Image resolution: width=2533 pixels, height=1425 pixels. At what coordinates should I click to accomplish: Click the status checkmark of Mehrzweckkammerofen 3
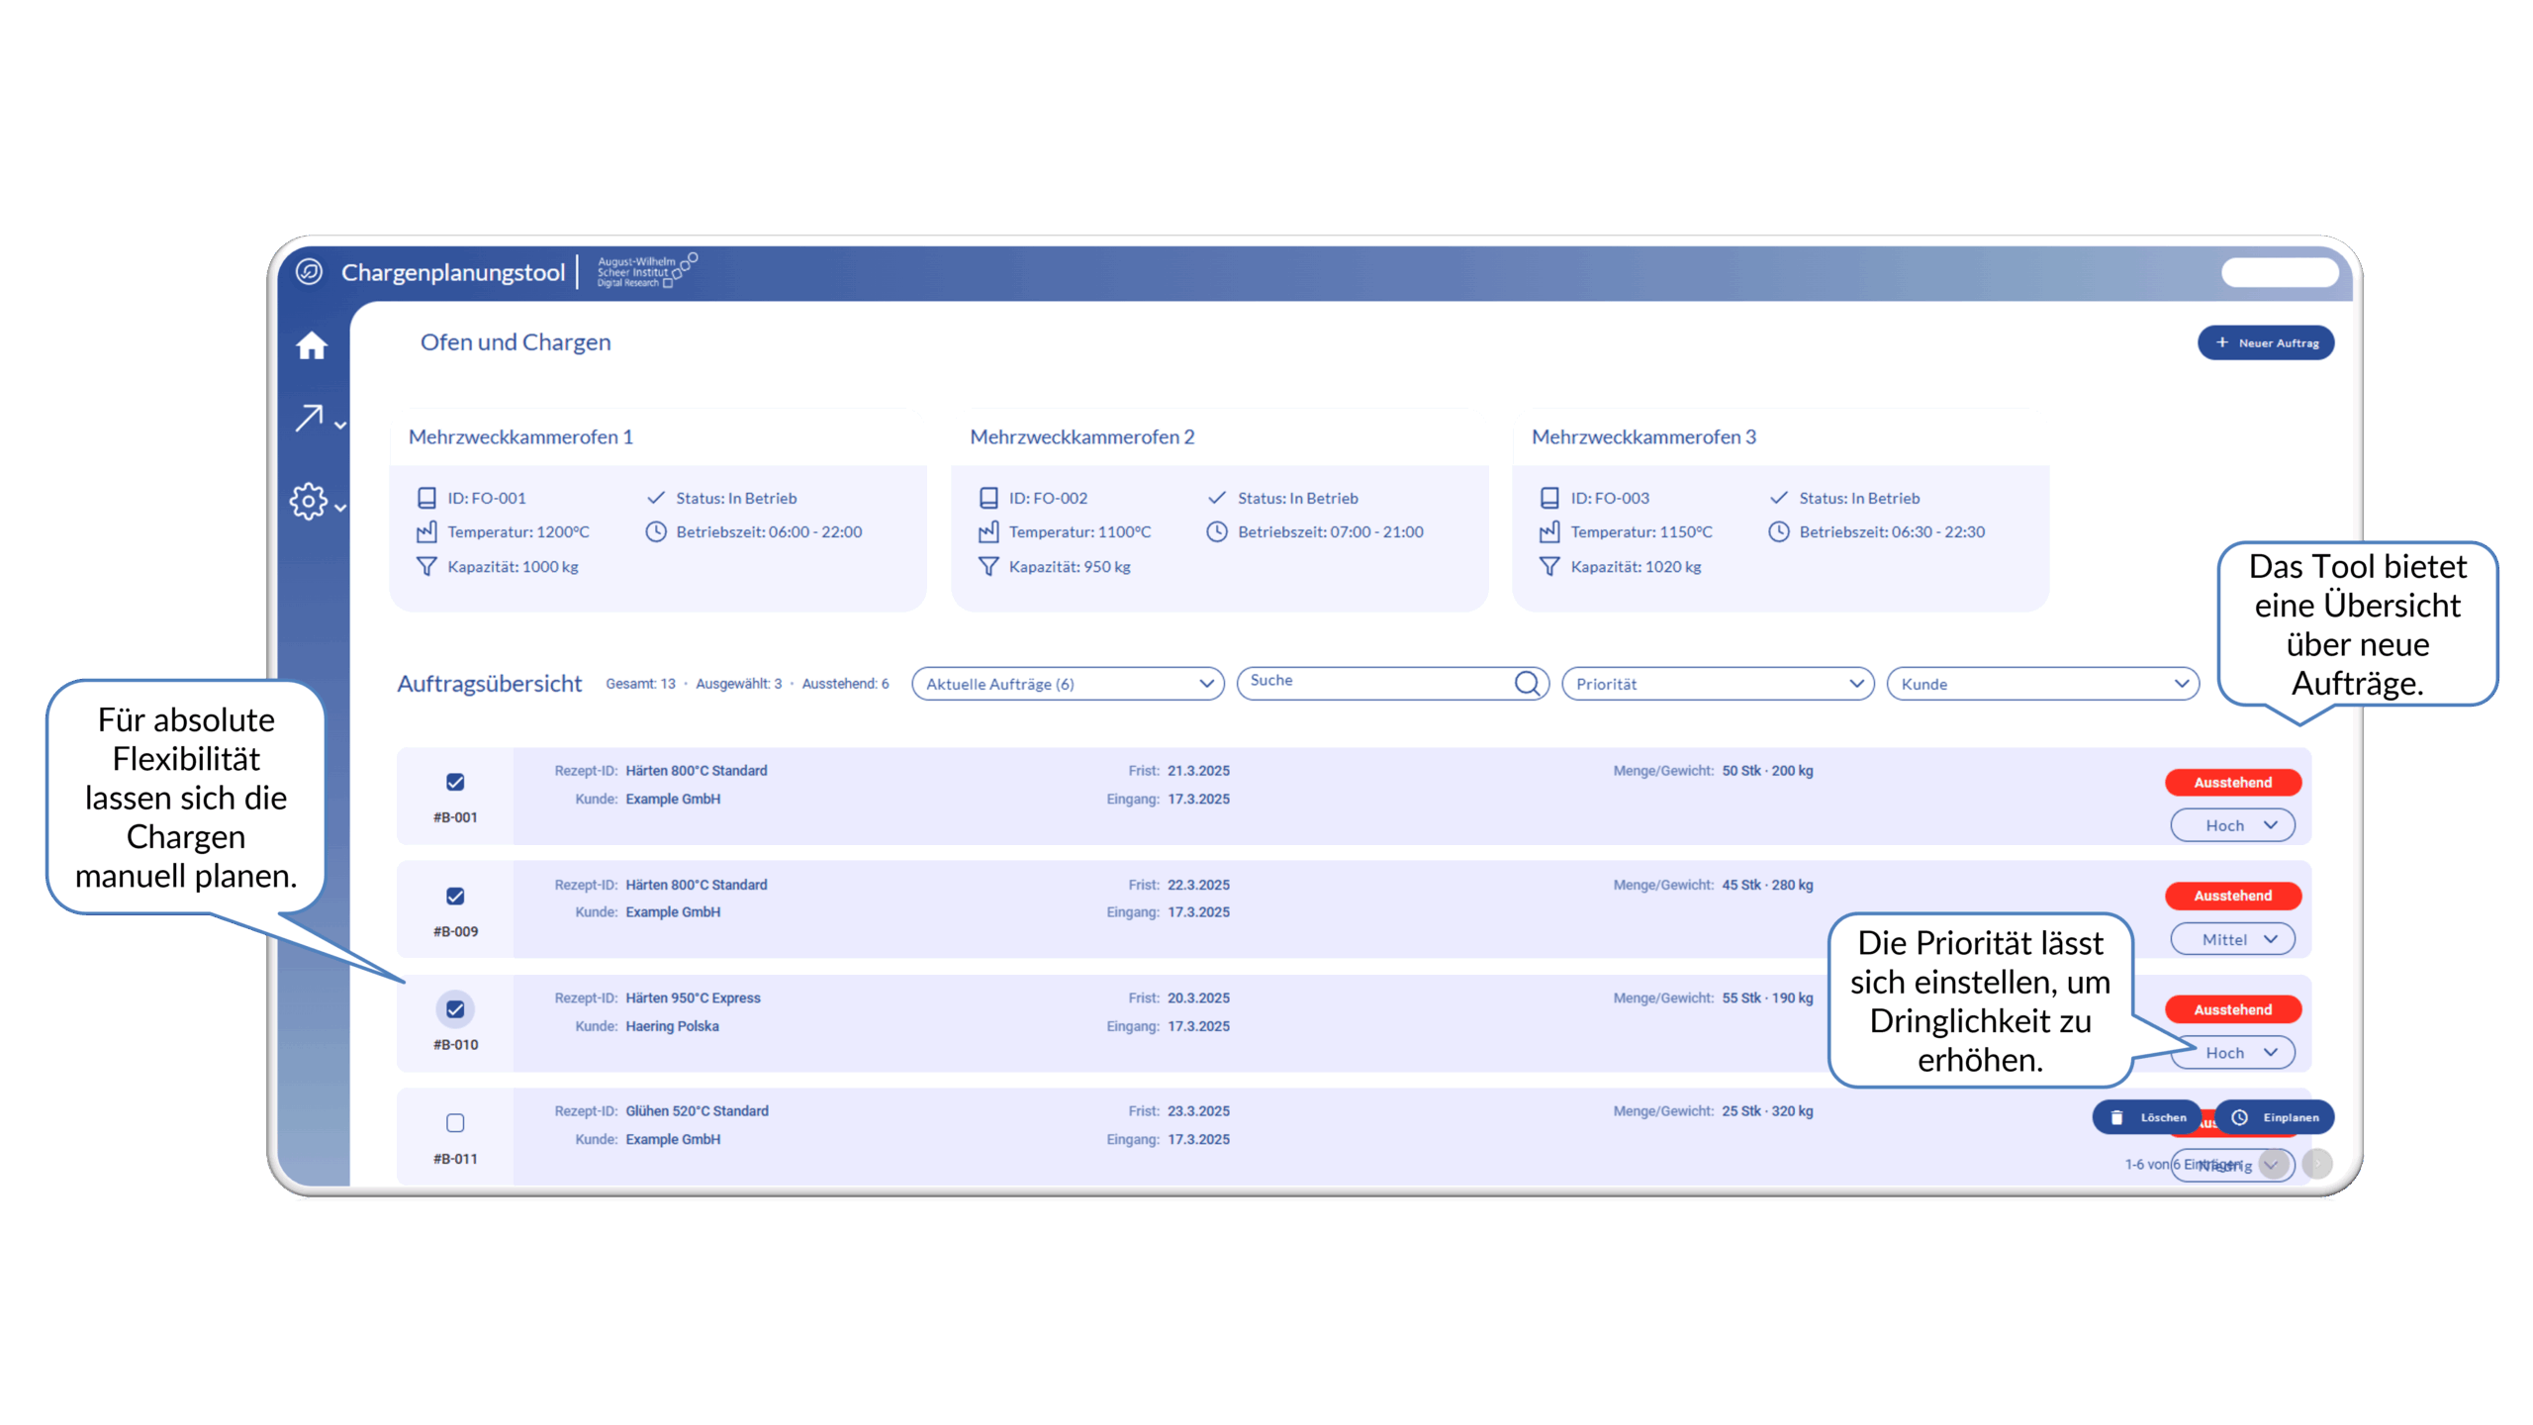tap(1778, 498)
